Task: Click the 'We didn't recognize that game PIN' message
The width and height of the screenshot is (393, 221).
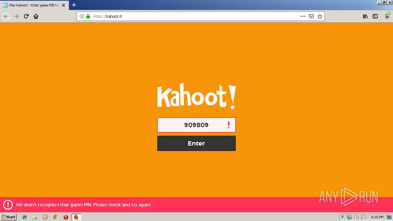Action: (x=84, y=205)
